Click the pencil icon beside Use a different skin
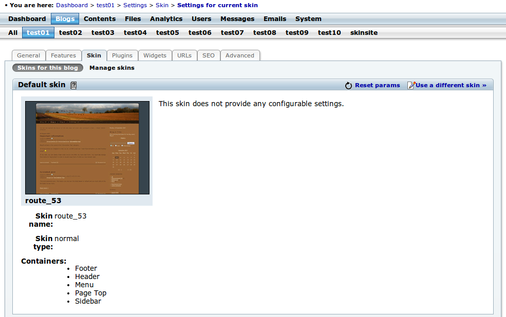This screenshot has height=317, width=506. tap(411, 85)
